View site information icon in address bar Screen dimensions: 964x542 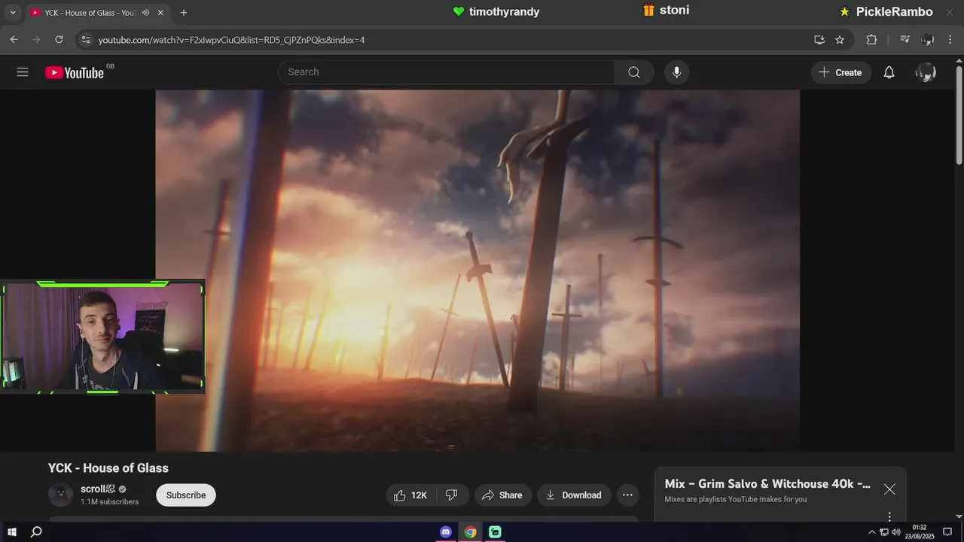tap(85, 40)
